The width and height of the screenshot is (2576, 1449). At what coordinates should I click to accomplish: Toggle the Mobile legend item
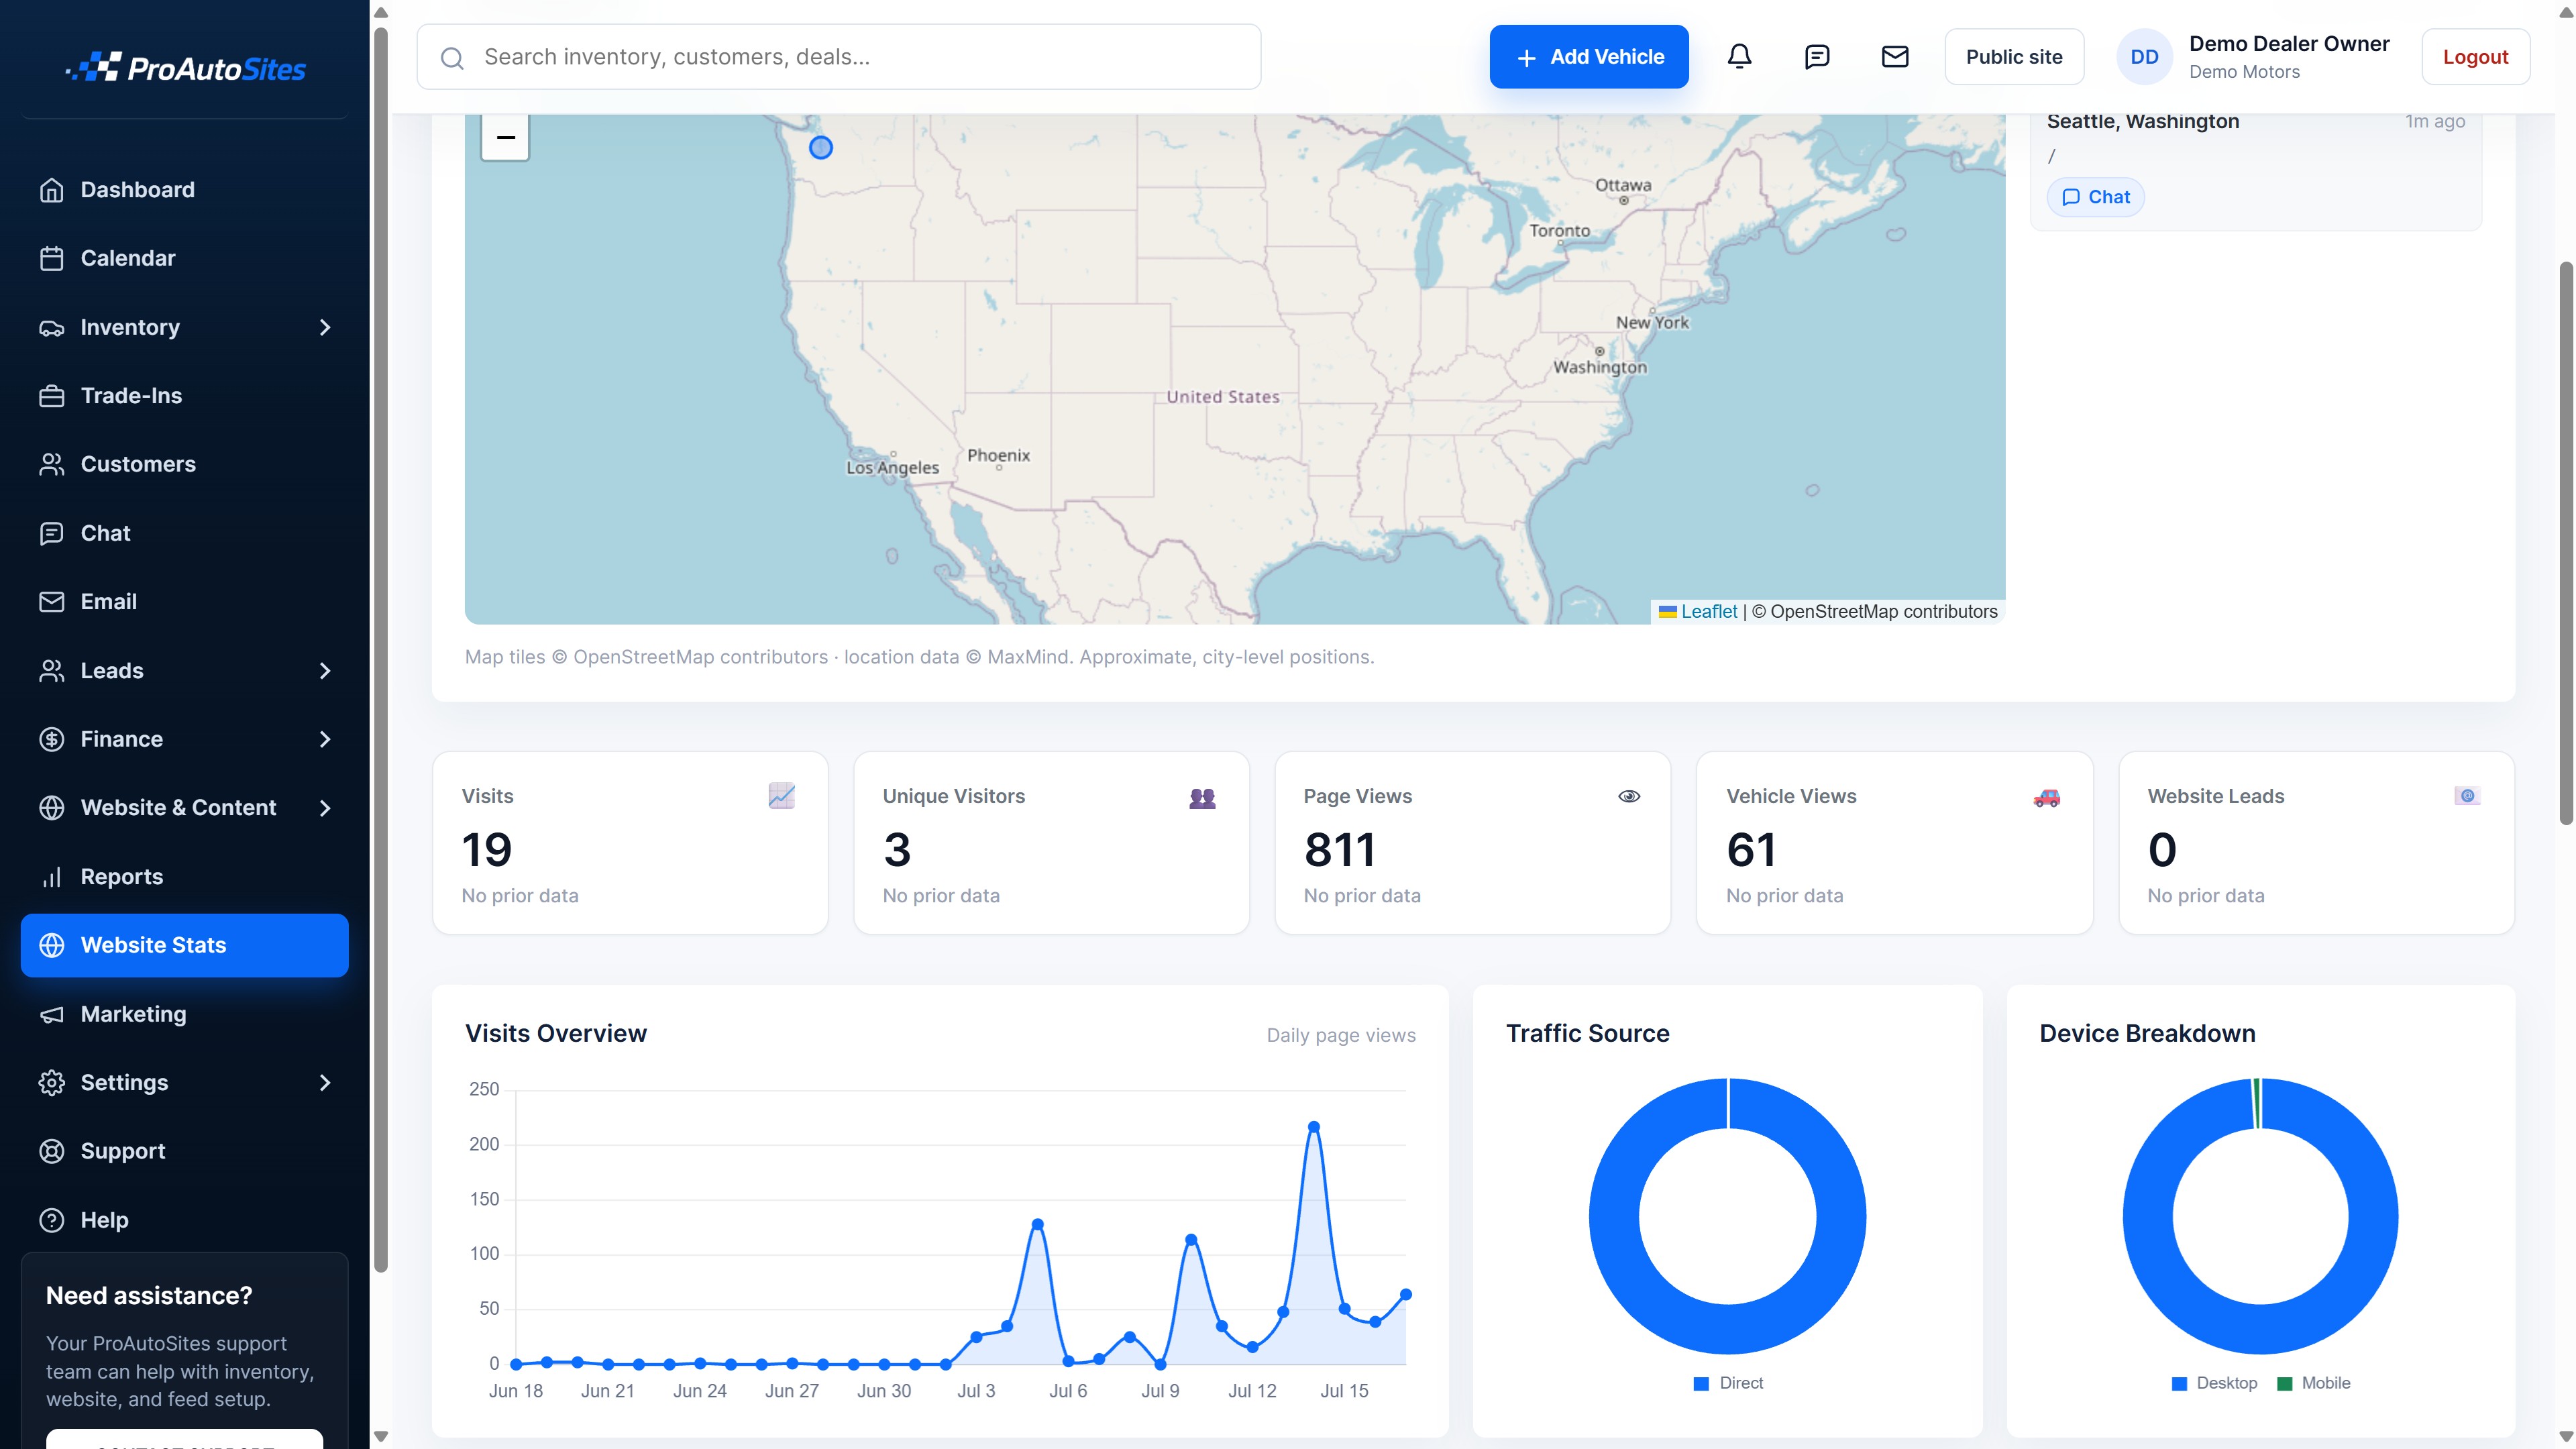click(x=2314, y=1383)
